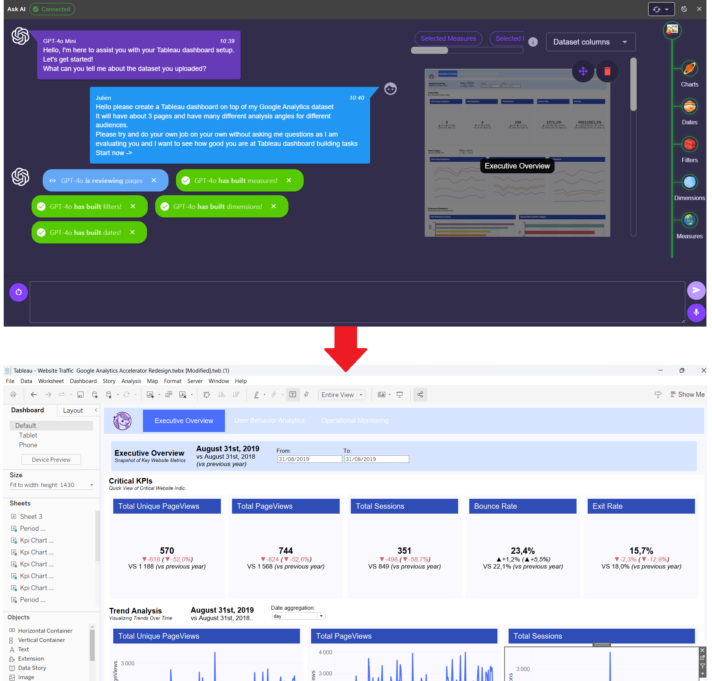This screenshot has width=712, height=681.
Task: Open the Dates planet icon
Action: coord(689,107)
